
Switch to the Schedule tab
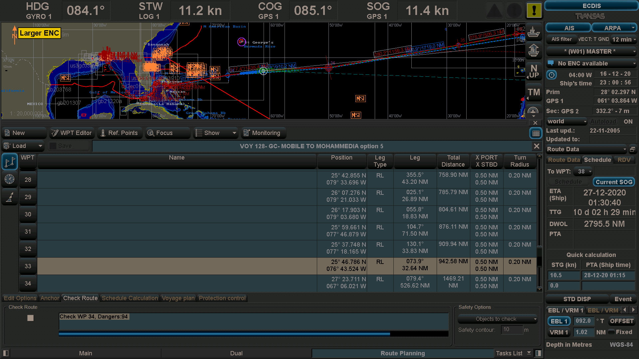(x=597, y=160)
